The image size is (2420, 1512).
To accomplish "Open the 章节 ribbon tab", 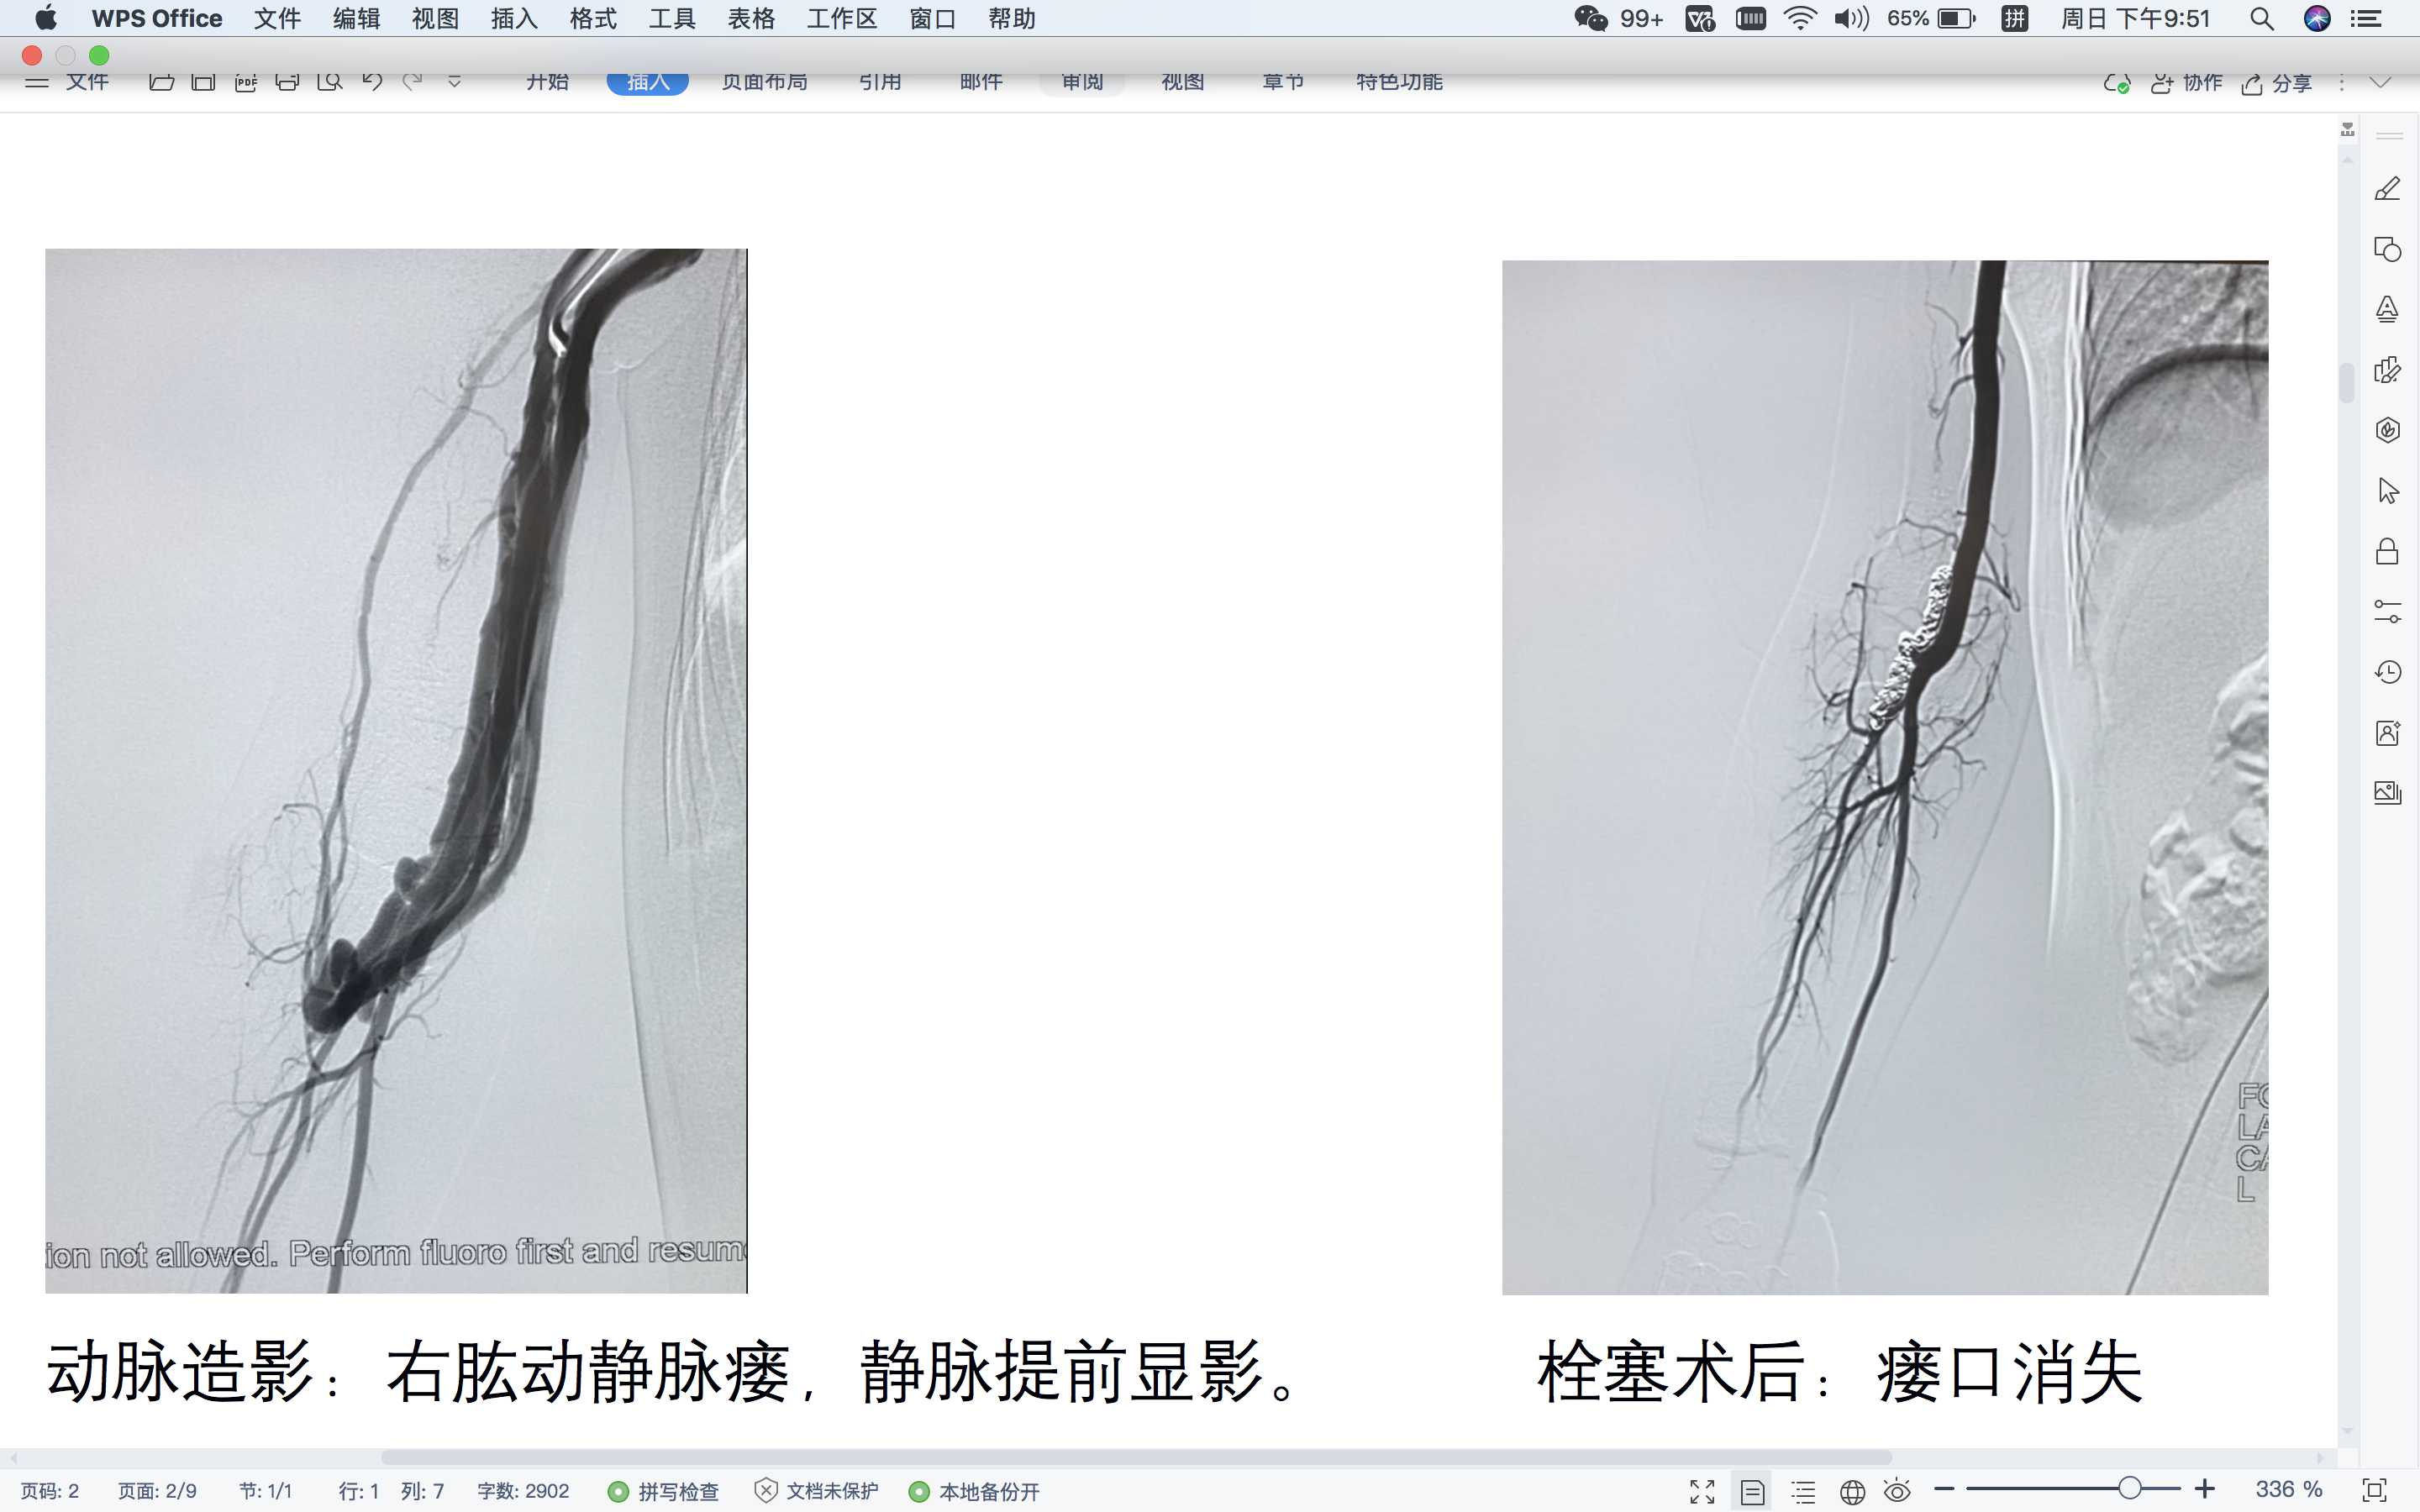I will point(1283,82).
